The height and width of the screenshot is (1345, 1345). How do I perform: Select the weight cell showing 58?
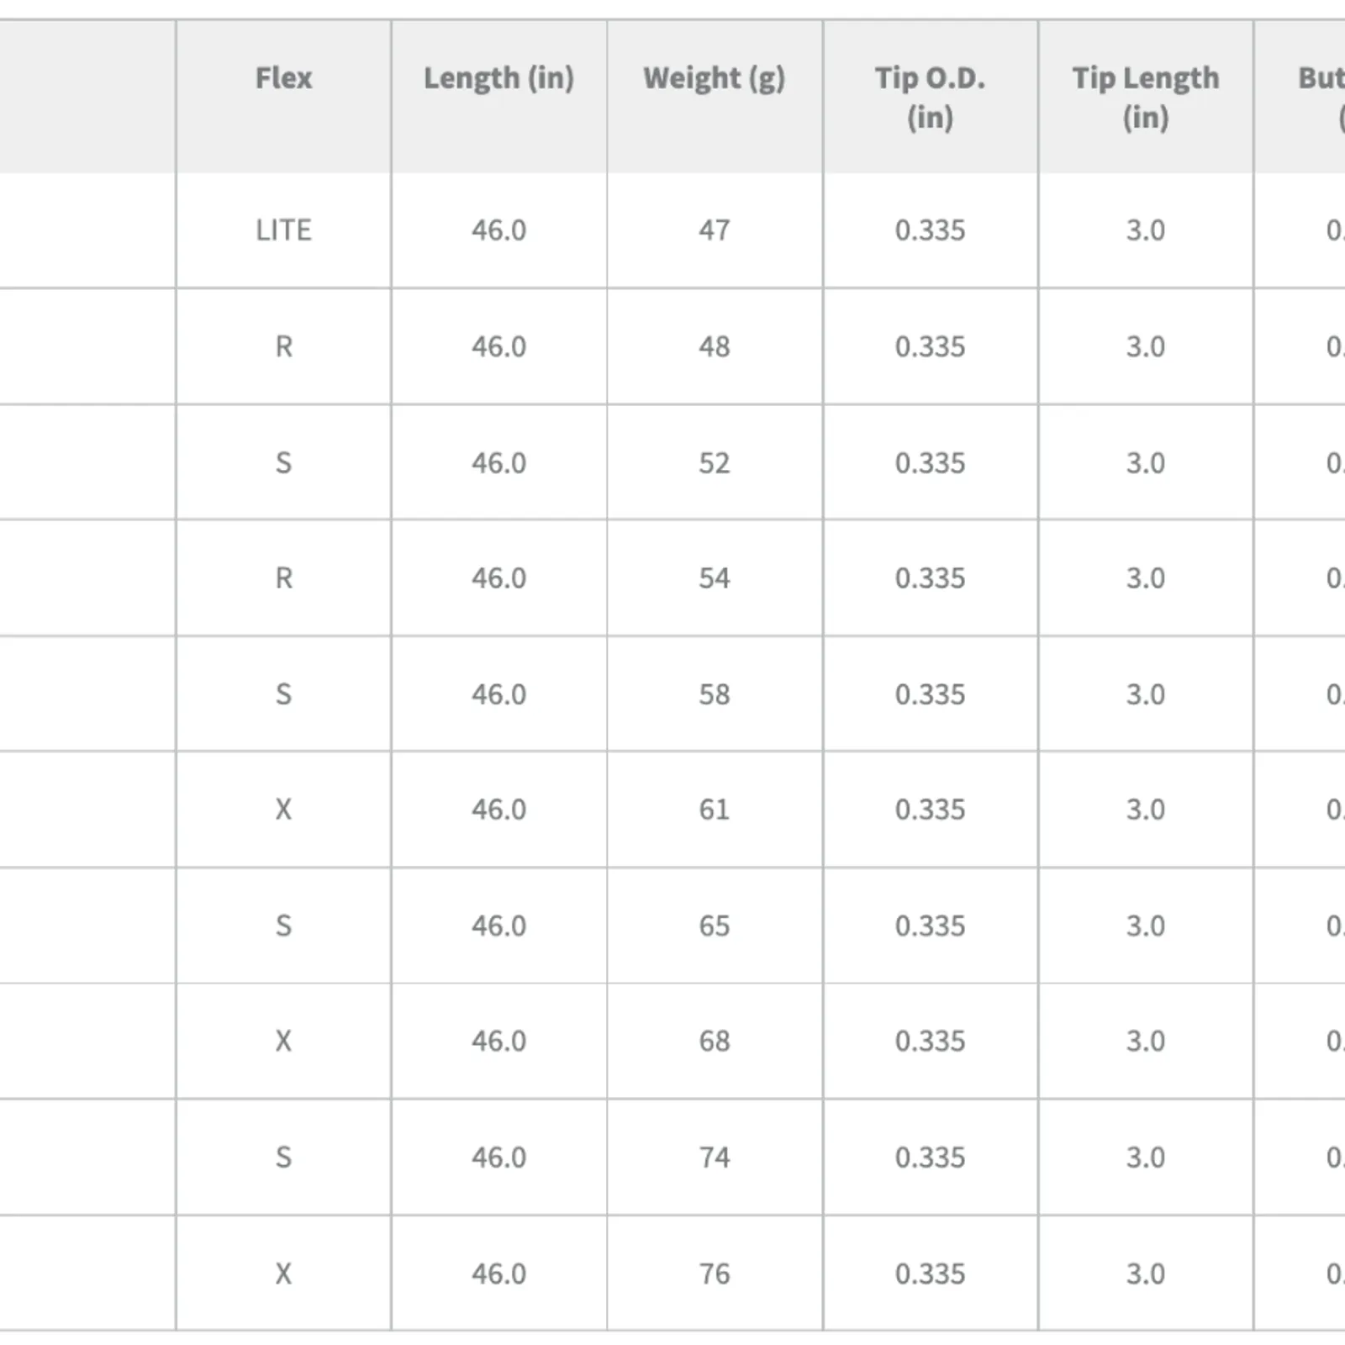point(715,694)
